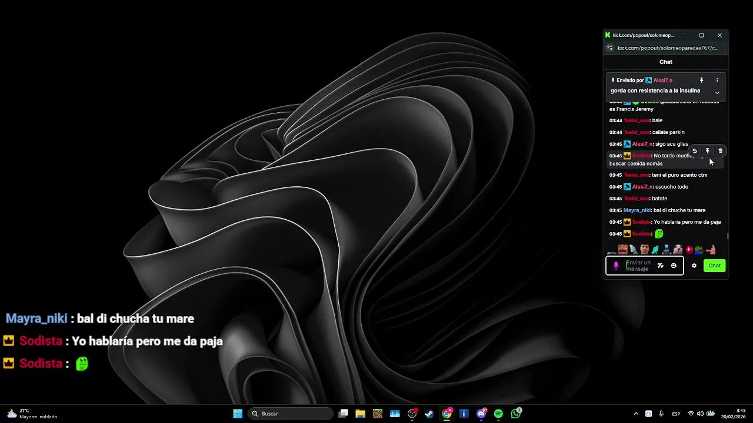Viewport: 753px width, 423px height.
Task: Open File Explorer from the taskbar
Action: point(360,414)
